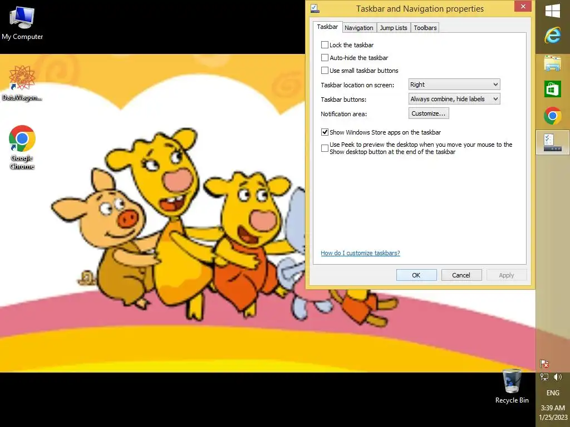Open Action Center flag in system tray
The image size is (570, 427).
point(544,364)
